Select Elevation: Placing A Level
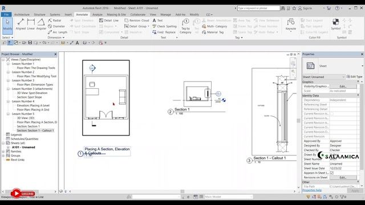 coord(33,105)
